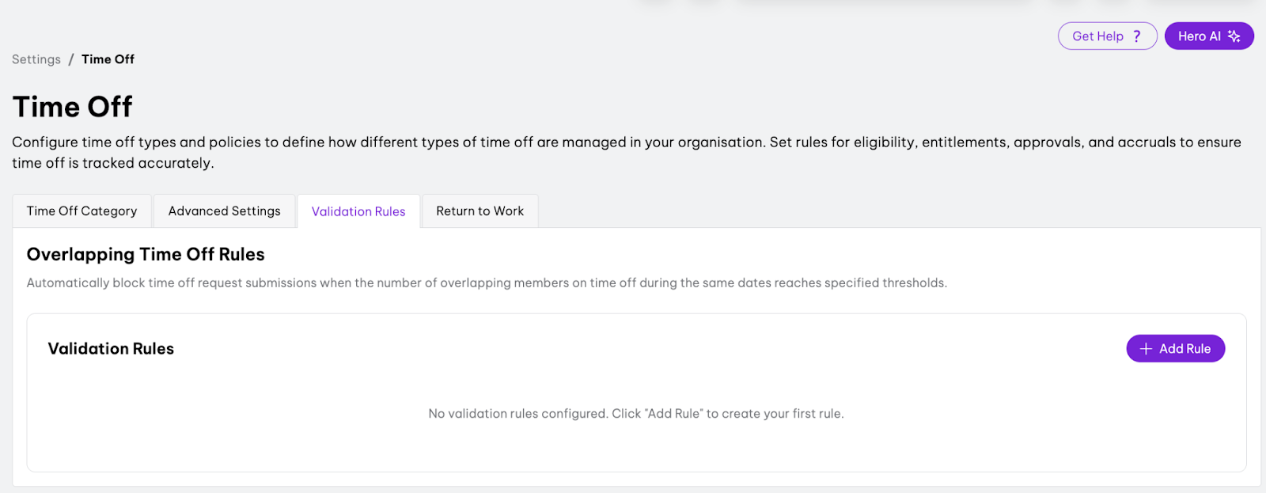This screenshot has width=1266, height=493.
Task: Launch the Hero AI assistant
Action: 1207,36
